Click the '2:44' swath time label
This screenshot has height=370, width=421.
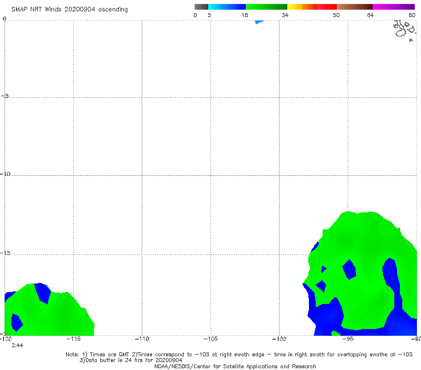pos(17,346)
